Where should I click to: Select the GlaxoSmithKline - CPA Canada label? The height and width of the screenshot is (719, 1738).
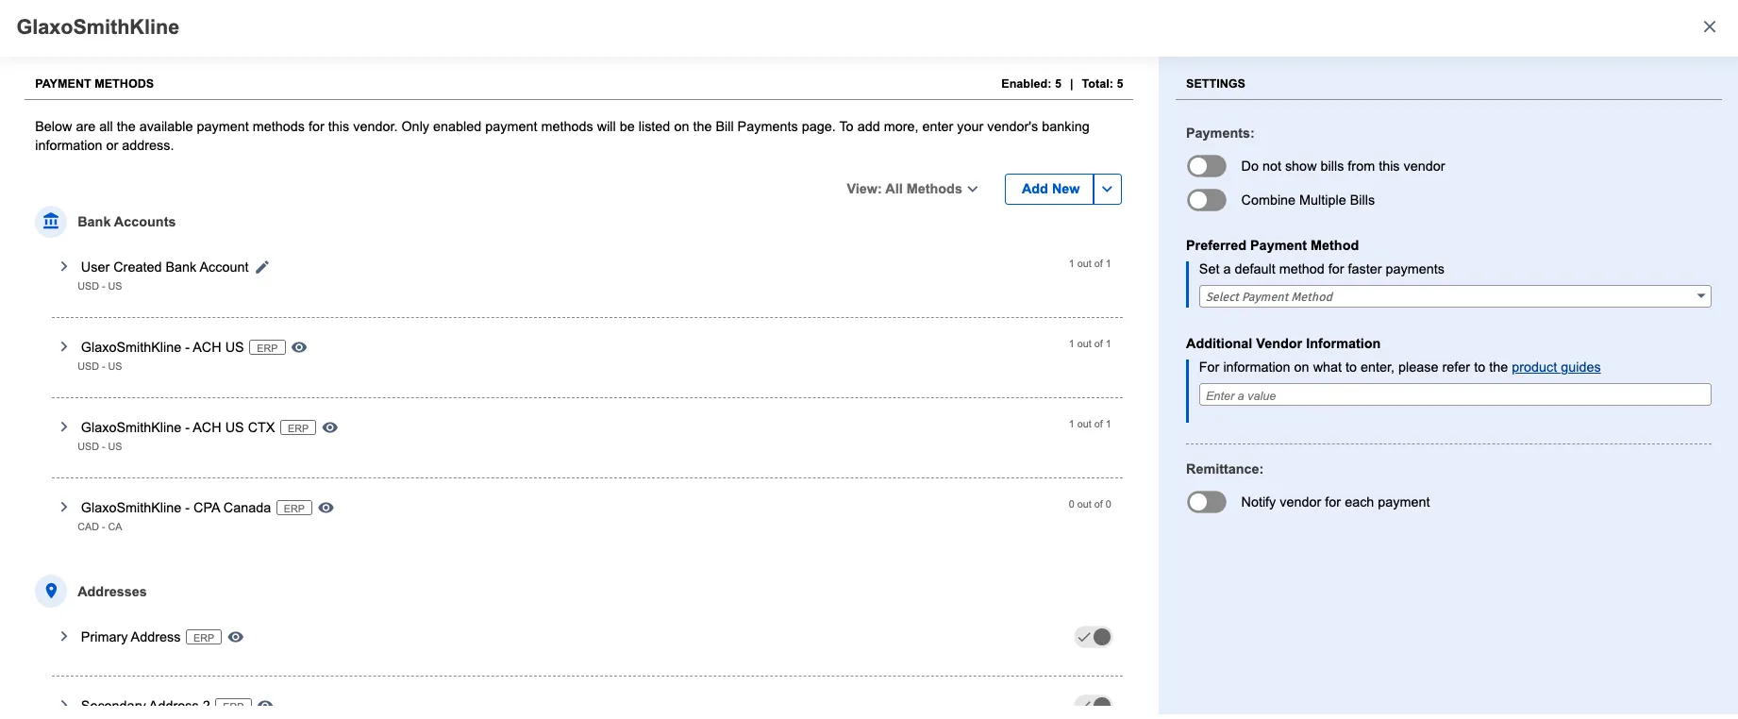click(175, 508)
